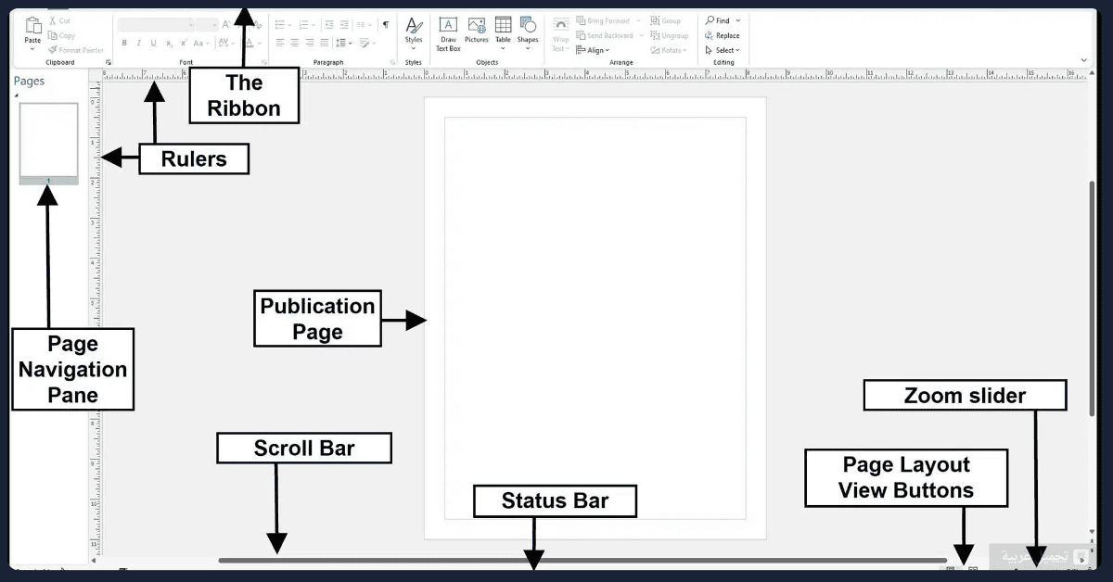This screenshot has height=582, width=1113.
Task: Click the Paste clipboard icon
Action: pos(32,27)
